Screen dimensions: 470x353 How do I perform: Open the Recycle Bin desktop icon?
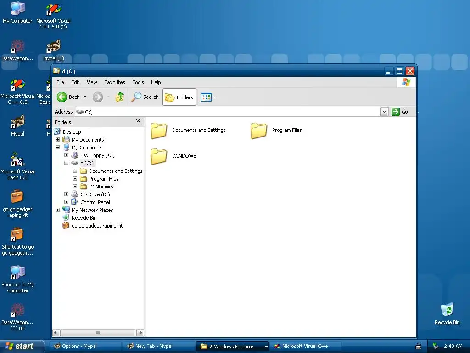pos(447,313)
